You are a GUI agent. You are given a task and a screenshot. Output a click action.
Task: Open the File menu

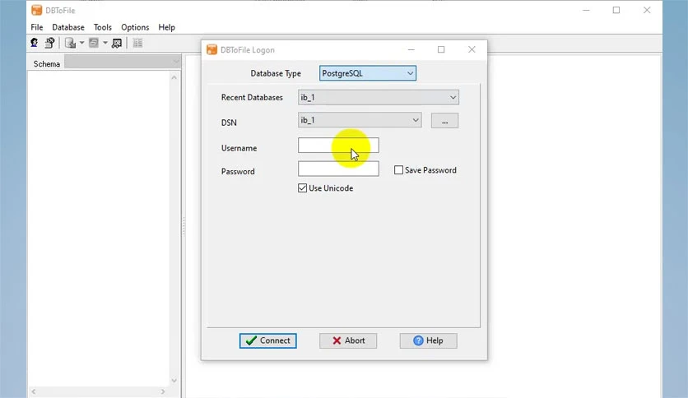(x=37, y=27)
